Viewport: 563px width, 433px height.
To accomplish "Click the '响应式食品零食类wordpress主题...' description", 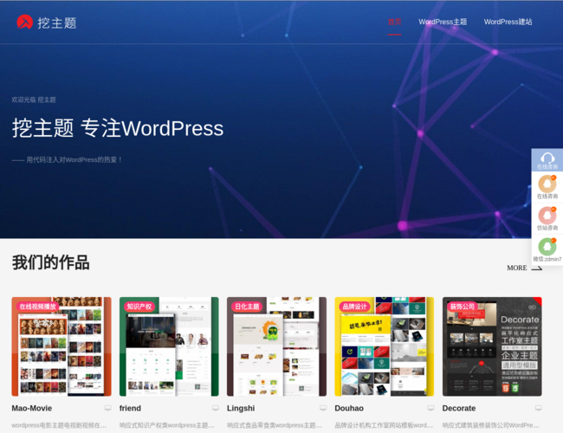I will [275, 425].
